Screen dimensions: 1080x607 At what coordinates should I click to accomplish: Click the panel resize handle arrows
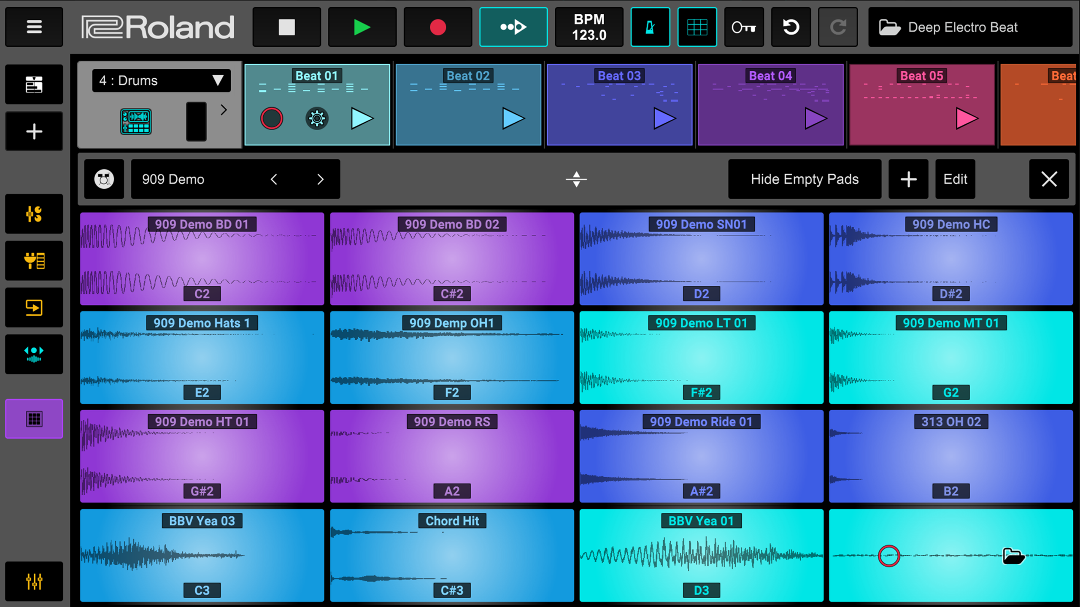click(x=576, y=179)
